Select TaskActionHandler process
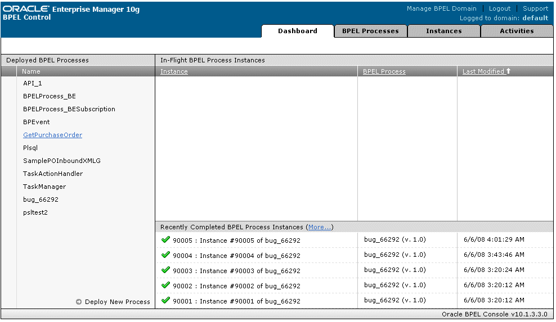 click(53, 174)
